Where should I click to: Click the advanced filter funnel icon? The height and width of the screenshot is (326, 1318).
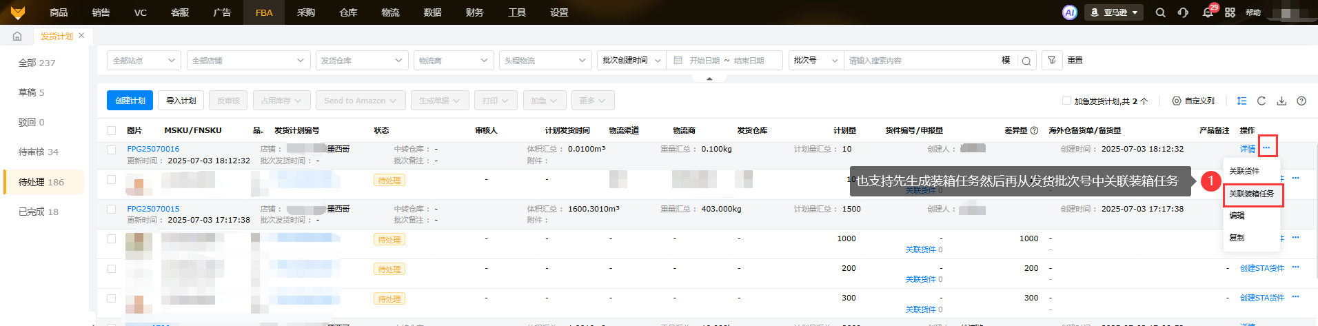click(x=1052, y=61)
